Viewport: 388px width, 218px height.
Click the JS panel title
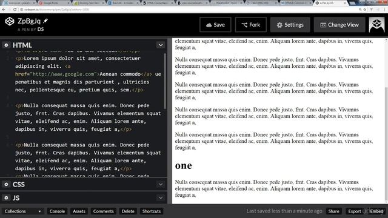coord(16,198)
